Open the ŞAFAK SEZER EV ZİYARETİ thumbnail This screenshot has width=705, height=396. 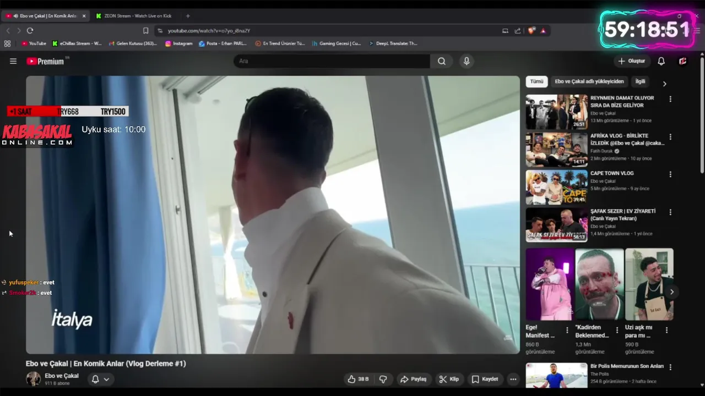[556, 225]
